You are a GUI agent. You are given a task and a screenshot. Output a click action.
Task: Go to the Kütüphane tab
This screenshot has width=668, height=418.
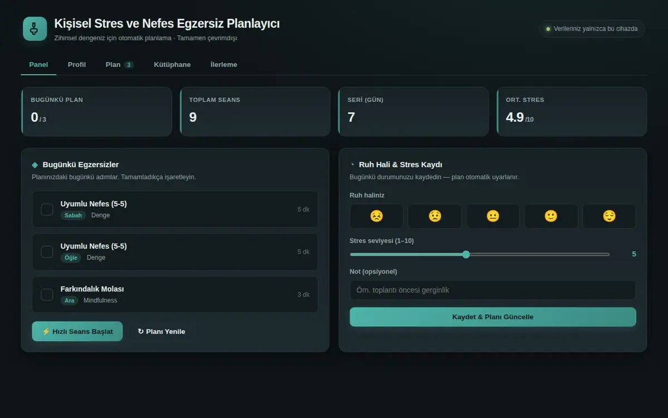coord(172,65)
